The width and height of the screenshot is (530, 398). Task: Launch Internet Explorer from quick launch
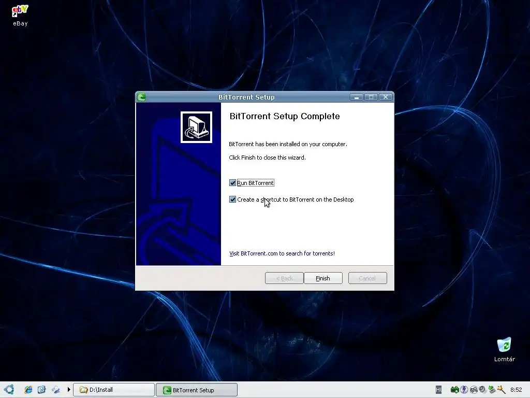pos(28,390)
